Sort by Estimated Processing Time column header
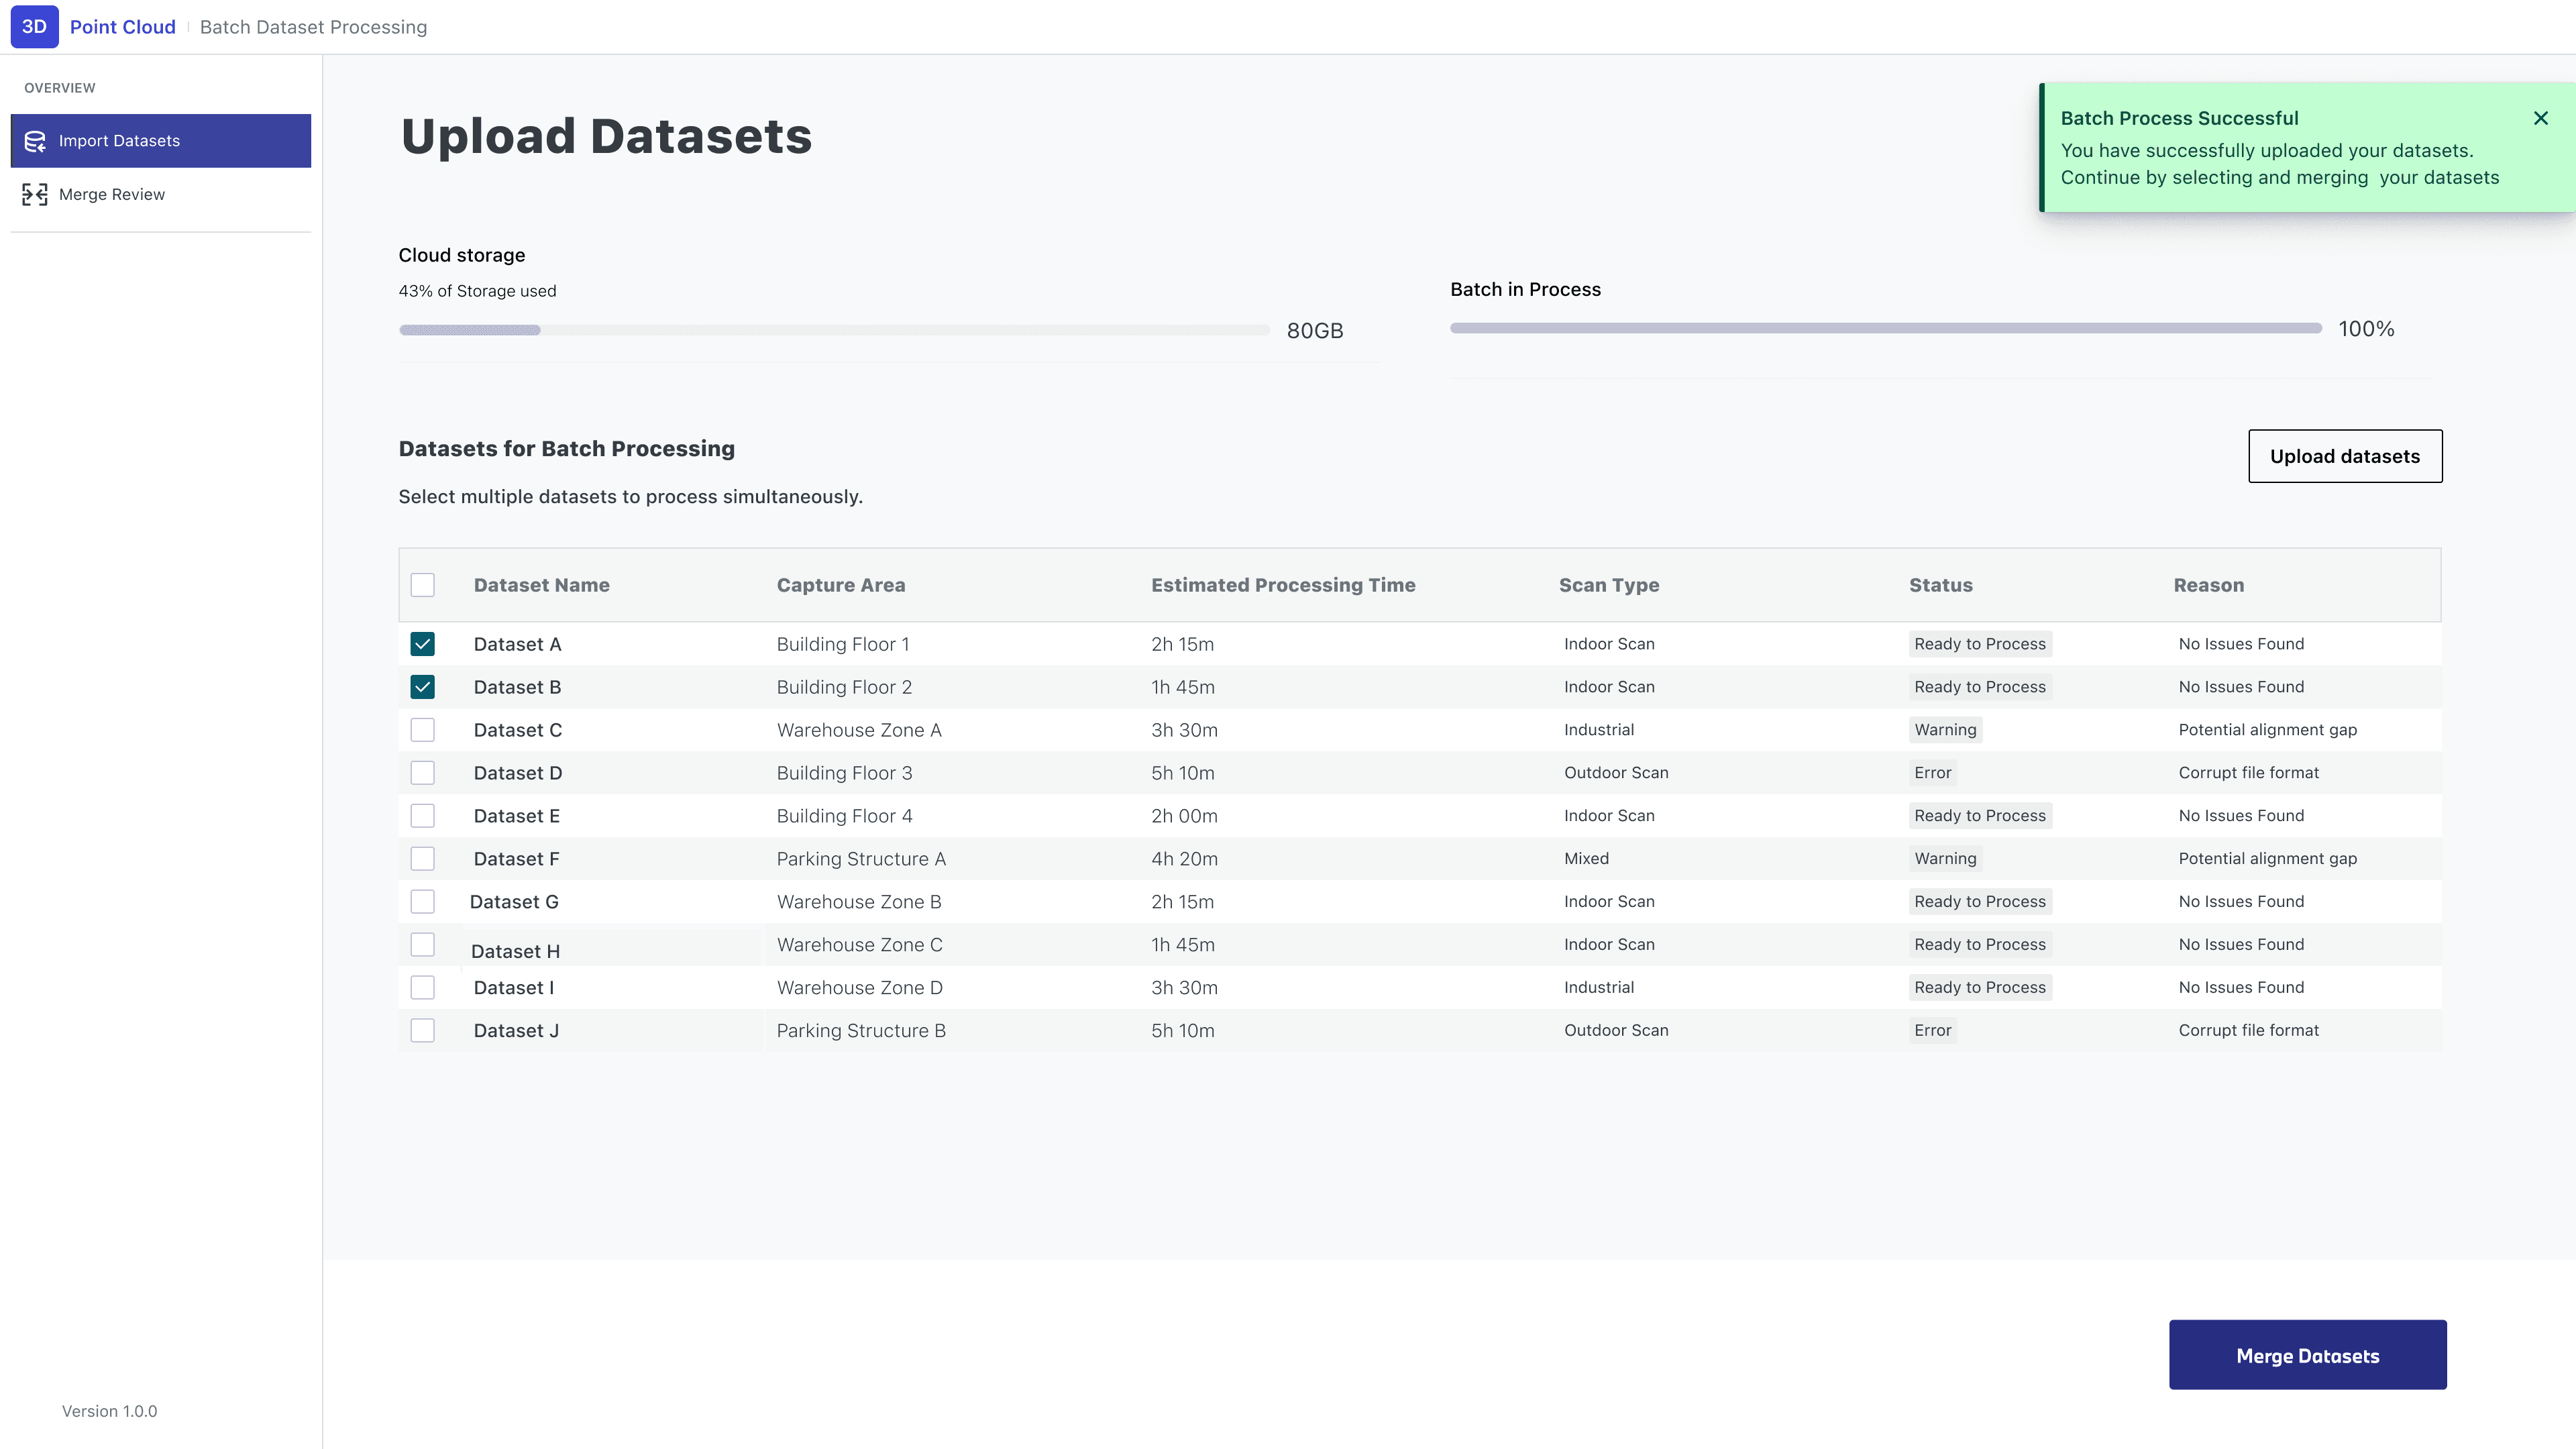The height and width of the screenshot is (1449, 2576). tap(1282, 585)
